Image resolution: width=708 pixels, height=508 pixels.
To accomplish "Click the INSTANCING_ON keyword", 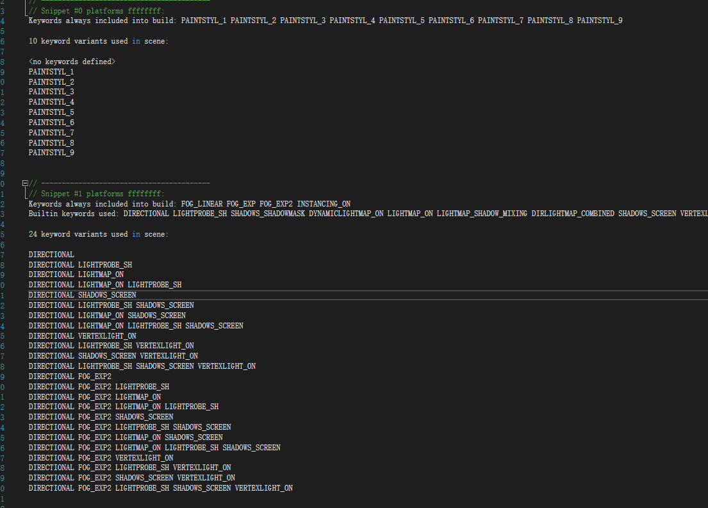I will (324, 203).
